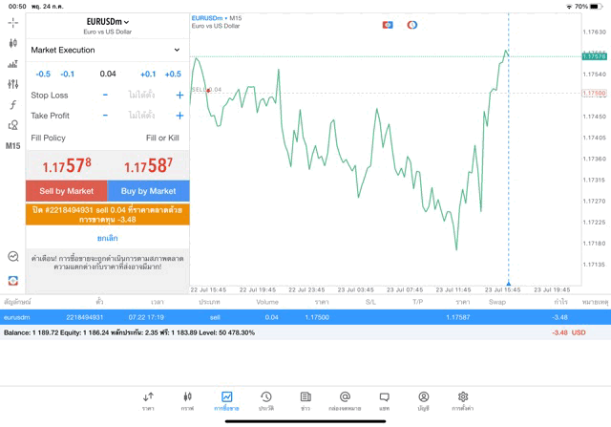Viewport: 611px width, 427px height.
Task: Open the Mailbox (กล่องจดหมาย) tab
Action: (x=345, y=399)
